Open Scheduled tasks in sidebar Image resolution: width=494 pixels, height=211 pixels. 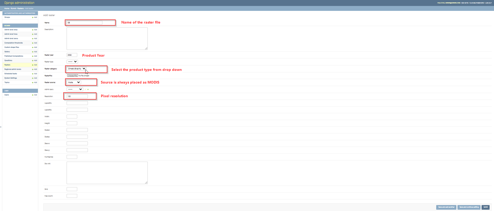[11, 74]
